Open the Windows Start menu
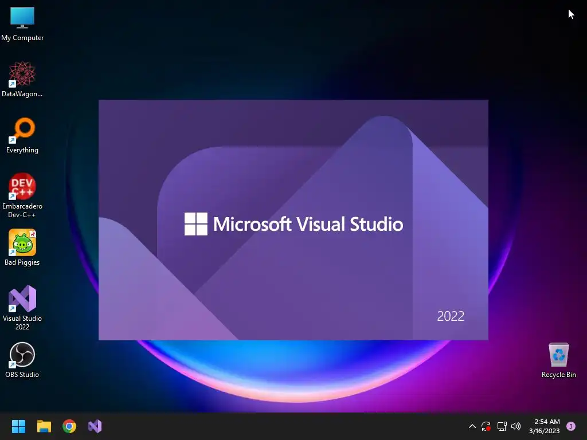Viewport: 587px width, 440px height. coord(18,426)
